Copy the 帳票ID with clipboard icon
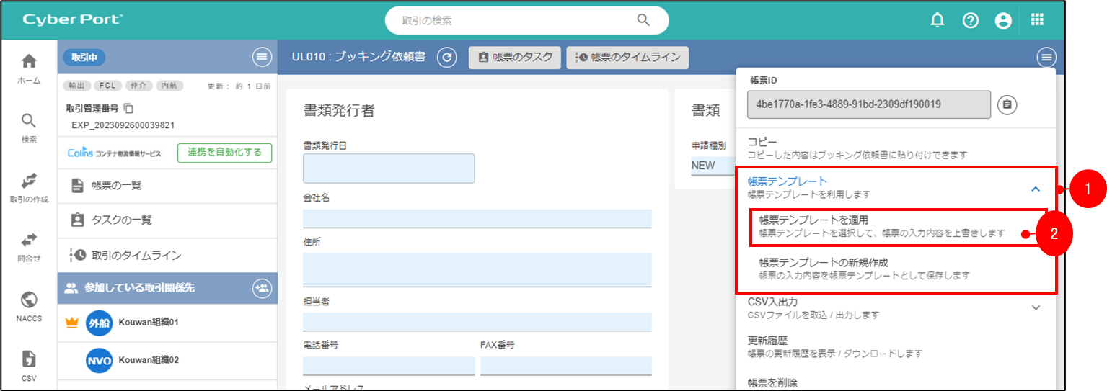Image resolution: width=1107 pixels, height=391 pixels. pyautogui.click(x=1007, y=104)
